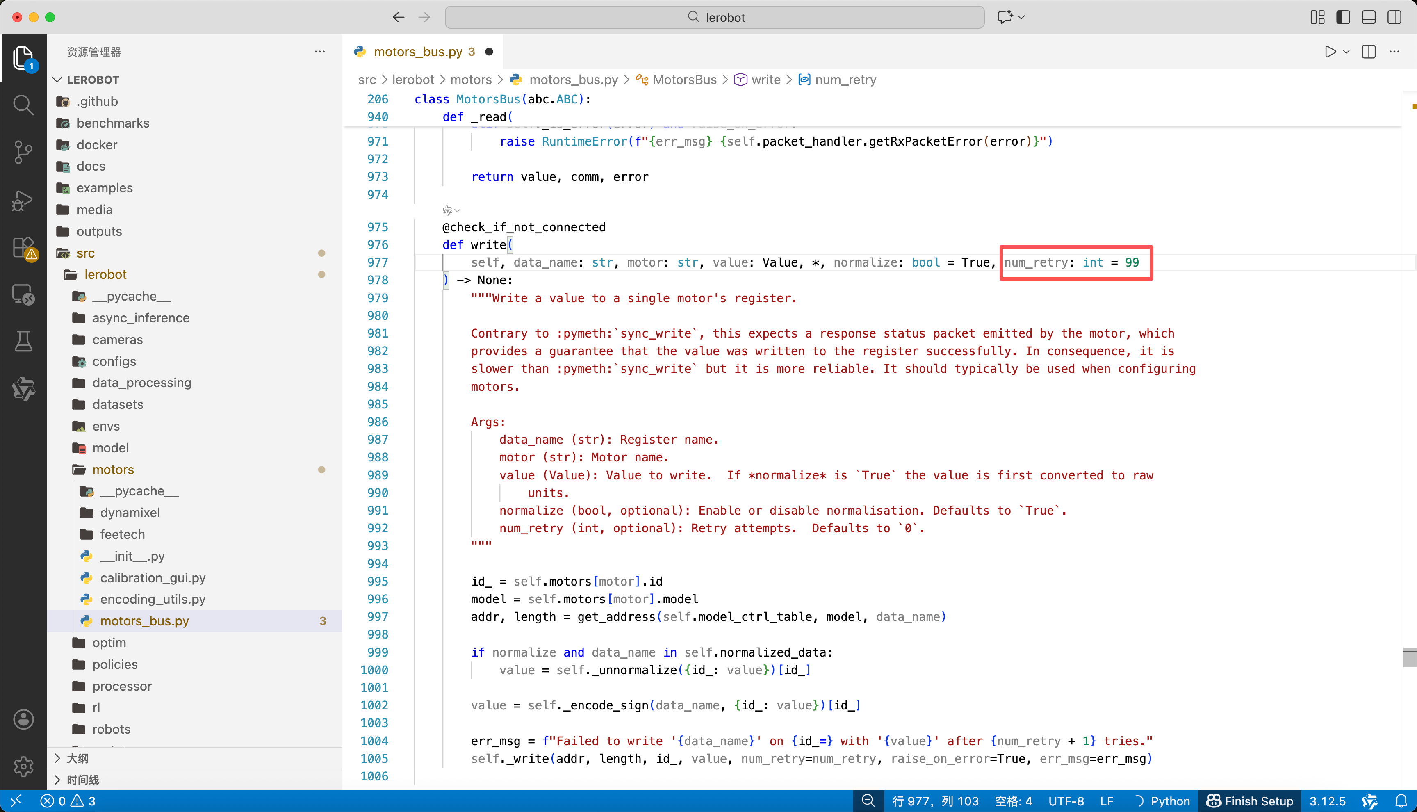The width and height of the screenshot is (1417, 812).
Task: Open the Copilot chat icon in title bar
Action: click(1005, 17)
